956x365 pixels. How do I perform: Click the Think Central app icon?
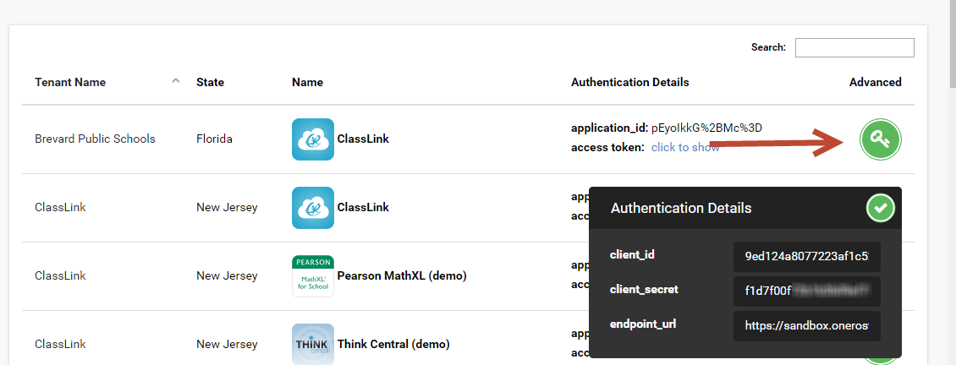(x=313, y=344)
